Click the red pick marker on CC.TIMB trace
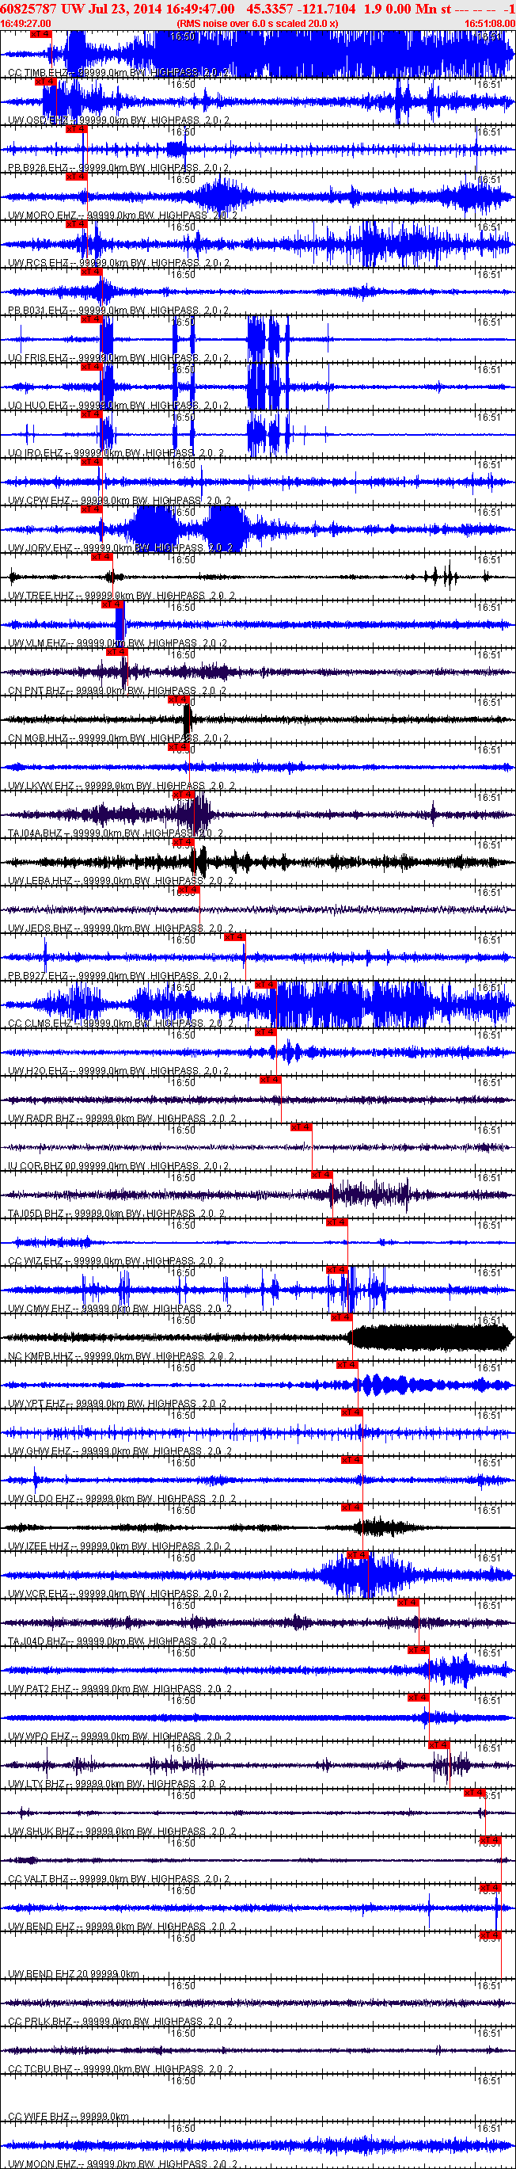Screen dimensions: 516x2169 pos(40,35)
